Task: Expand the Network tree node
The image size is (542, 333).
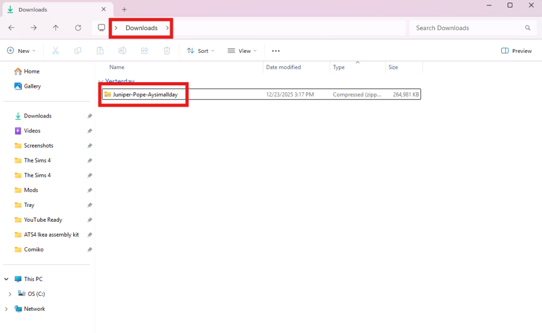Action: 6,309
